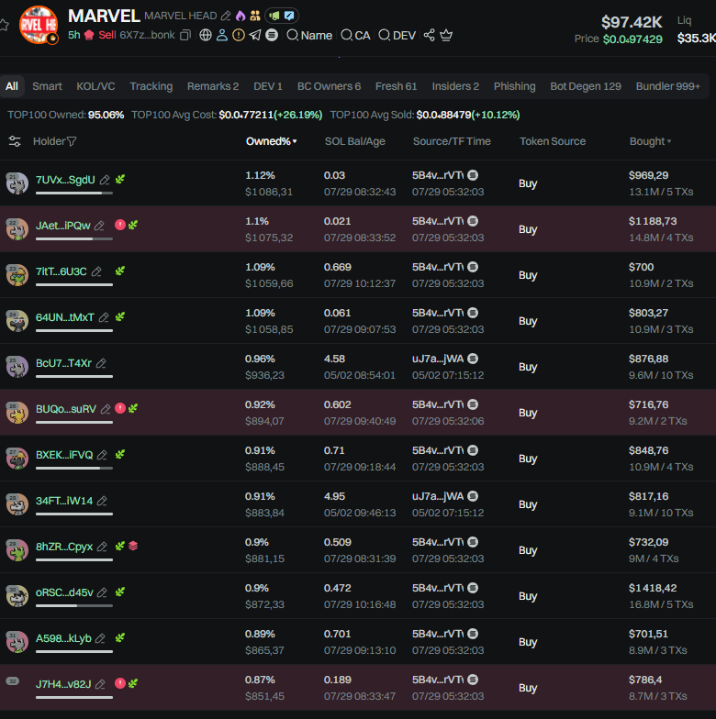Image resolution: width=716 pixels, height=719 pixels.
Task: Open the Bot Degen 129 tab
Action: [586, 86]
